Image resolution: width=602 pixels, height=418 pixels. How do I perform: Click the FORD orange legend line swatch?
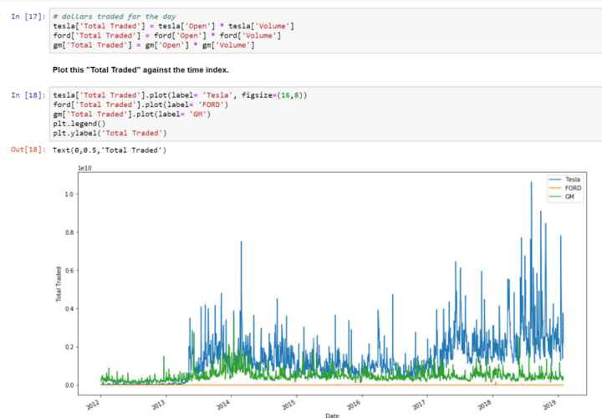click(555, 188)
